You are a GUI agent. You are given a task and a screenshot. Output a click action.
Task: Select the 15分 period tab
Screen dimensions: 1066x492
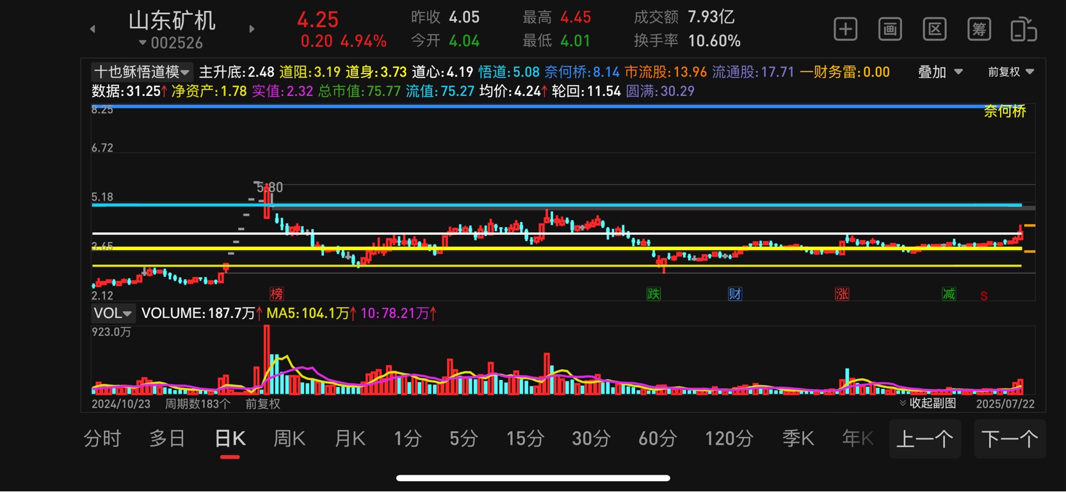pos(525,439)
